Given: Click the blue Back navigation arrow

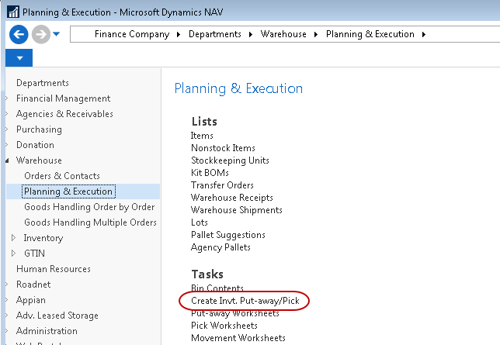Looking at the screenshot, I should [19, 35].
